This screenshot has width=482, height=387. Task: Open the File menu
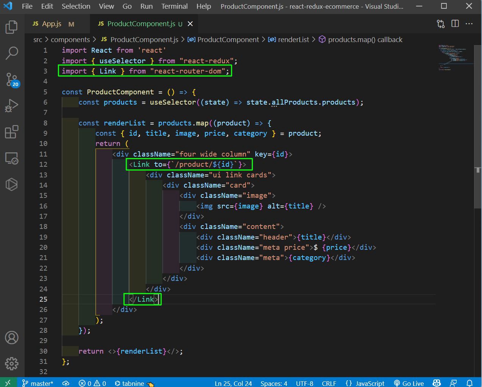27,6
